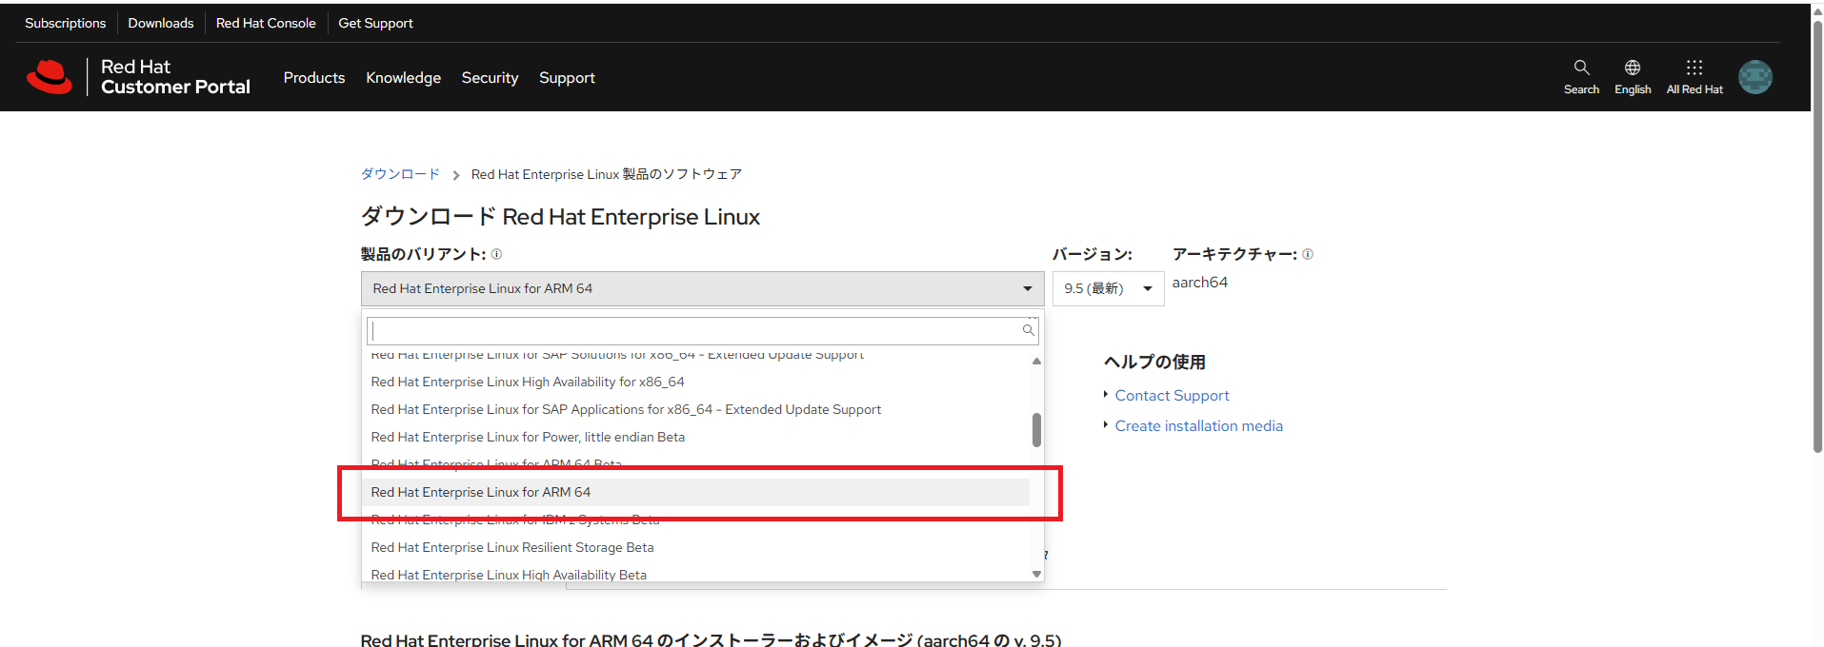Open the Products menu
Image resolution: width=1824 pixels, height=647 pixels.
tap(313, 78)
